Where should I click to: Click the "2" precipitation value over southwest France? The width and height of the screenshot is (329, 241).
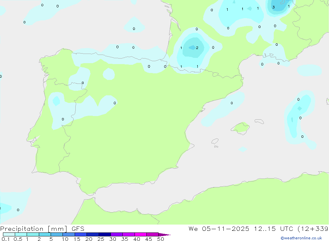point(197,48)
